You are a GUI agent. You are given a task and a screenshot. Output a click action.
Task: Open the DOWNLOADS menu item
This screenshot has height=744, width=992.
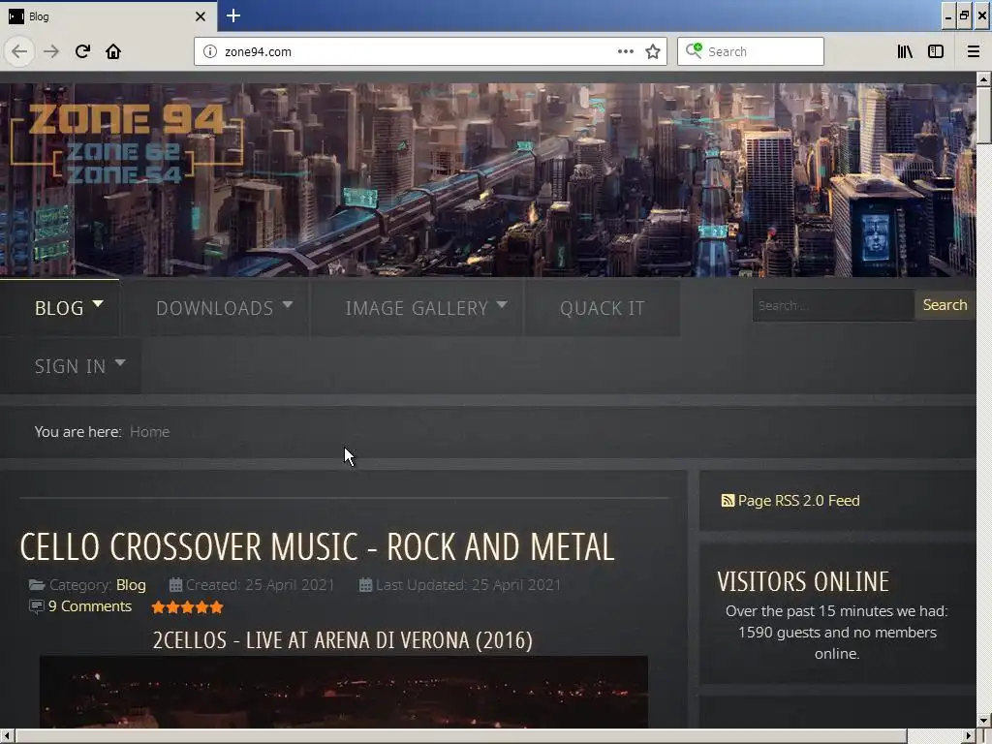tap(214, 308)
